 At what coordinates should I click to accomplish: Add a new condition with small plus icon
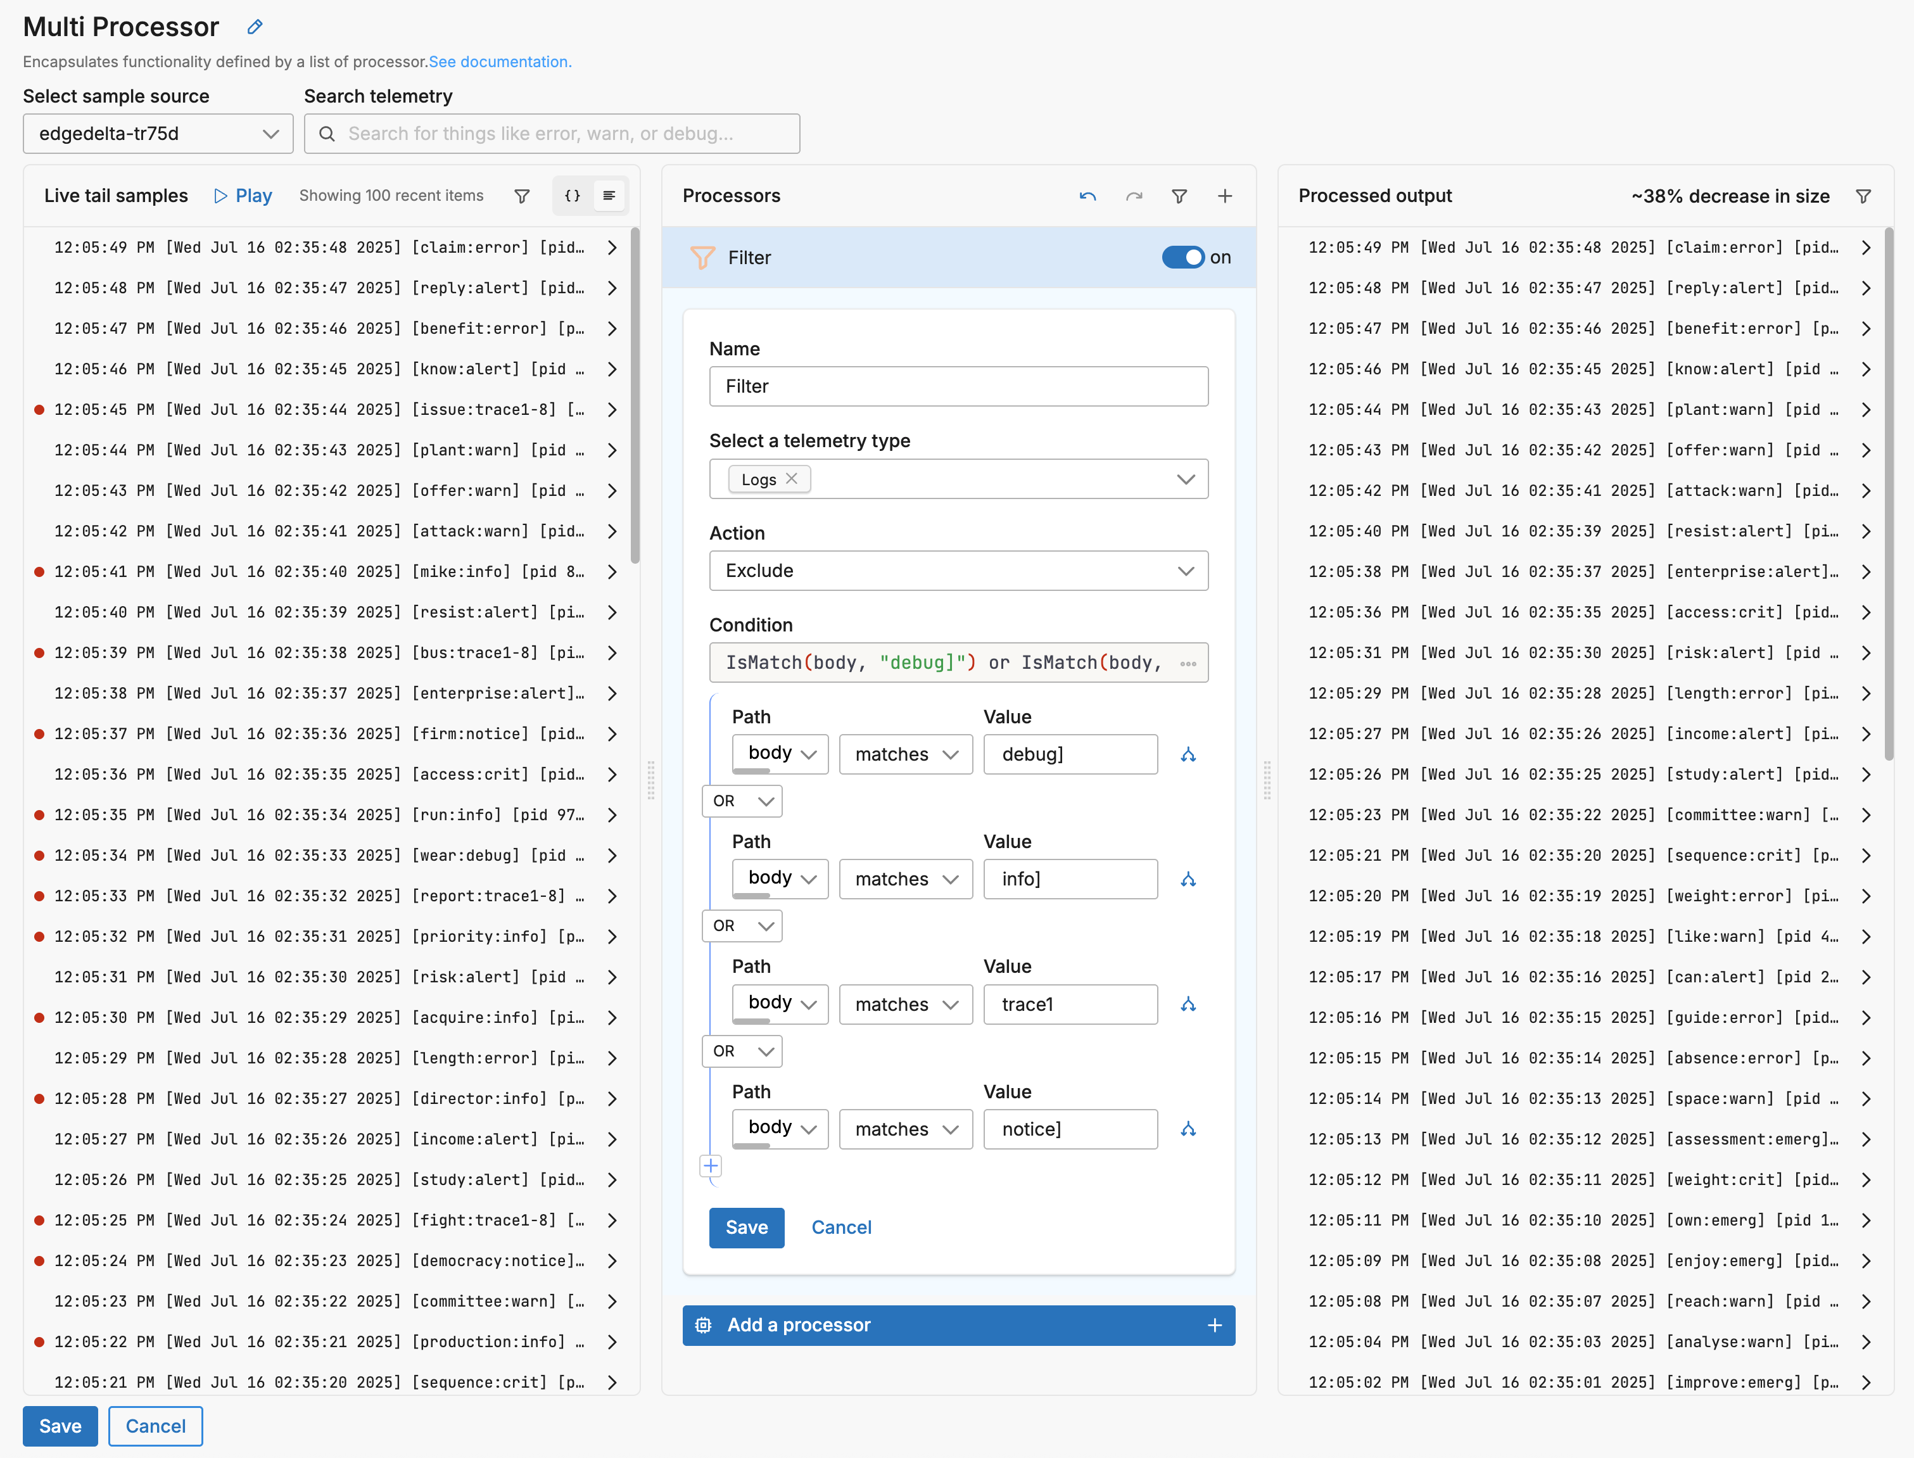pyautogui.click(x=711, y=1165)
